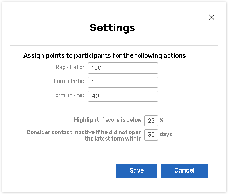Select the Form finished points field
228x194 pixels.
click(123, 96)
